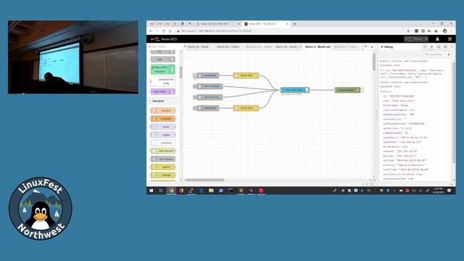The height and width of the screenshot is (261, 464).
Task: Select the template node in palette
Action: 163,119
